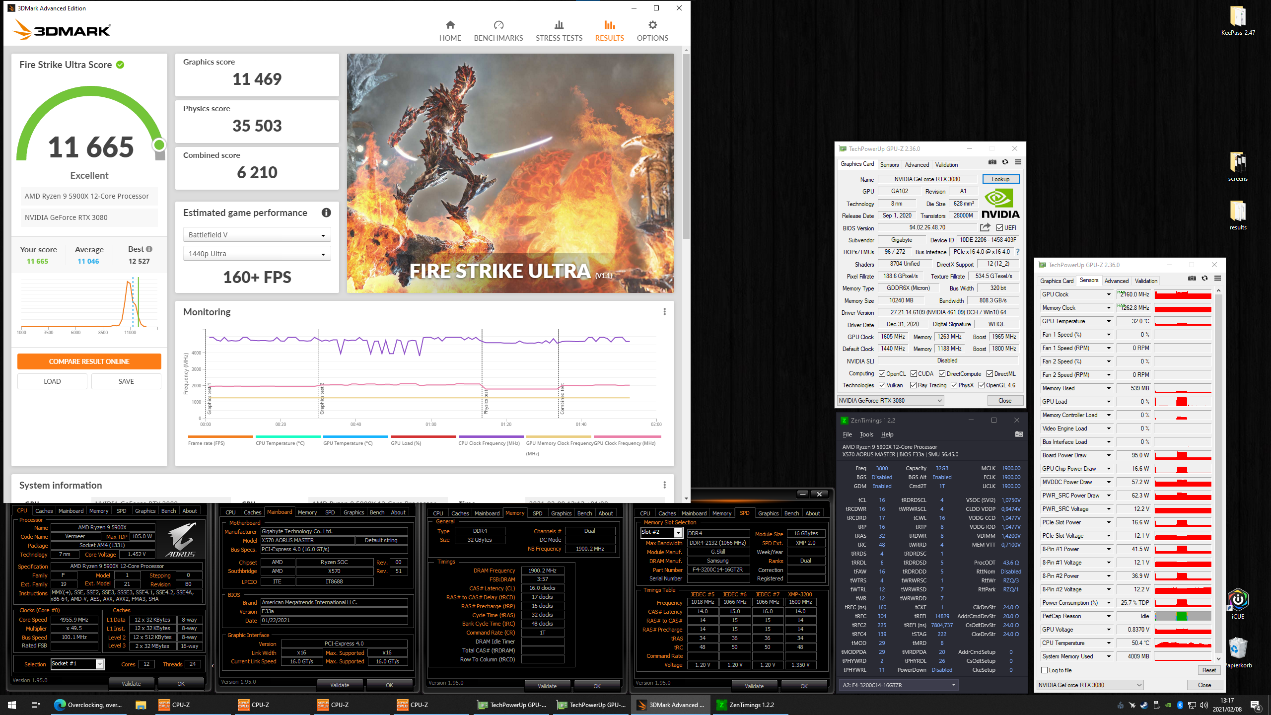Image resolution: width=1271 pixels, height=715 pixels.
Task: Open the Monitoring panel three-dot menu
Action: [x=664, y=312]
